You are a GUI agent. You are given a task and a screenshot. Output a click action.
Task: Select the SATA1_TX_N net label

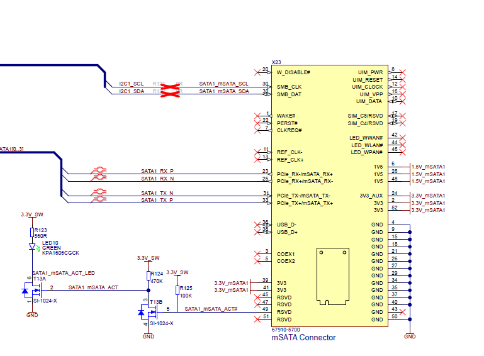point(157,193)
